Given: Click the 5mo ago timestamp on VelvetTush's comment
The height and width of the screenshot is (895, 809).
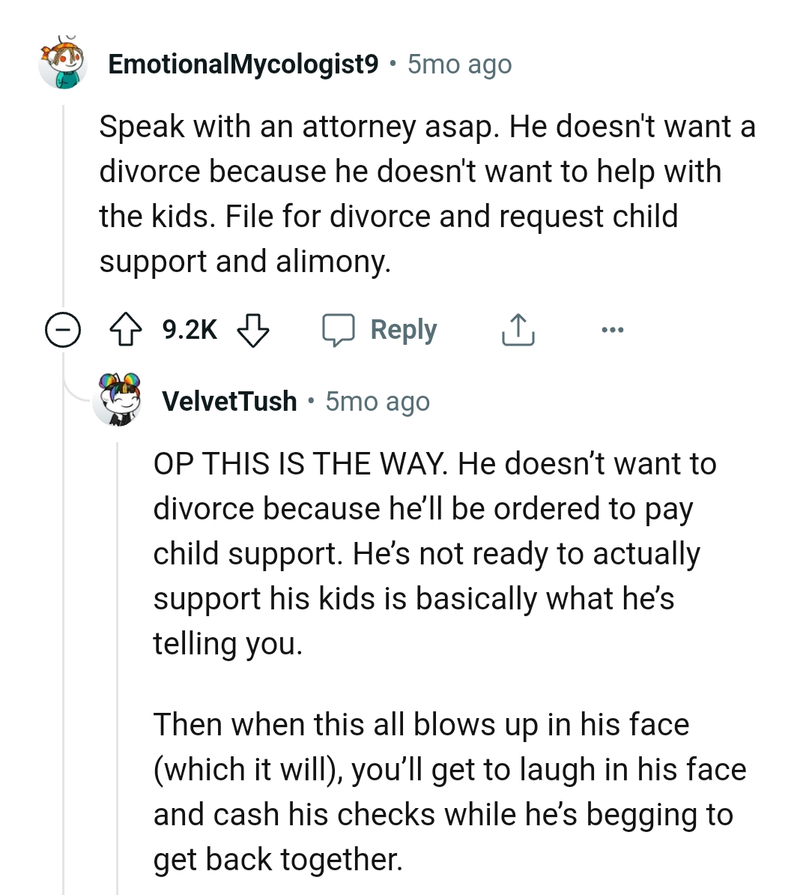Looking at the screenshot, I should click(377, 401).
